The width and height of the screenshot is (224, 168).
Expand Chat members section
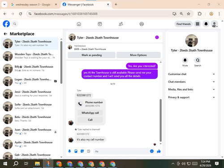191,82
